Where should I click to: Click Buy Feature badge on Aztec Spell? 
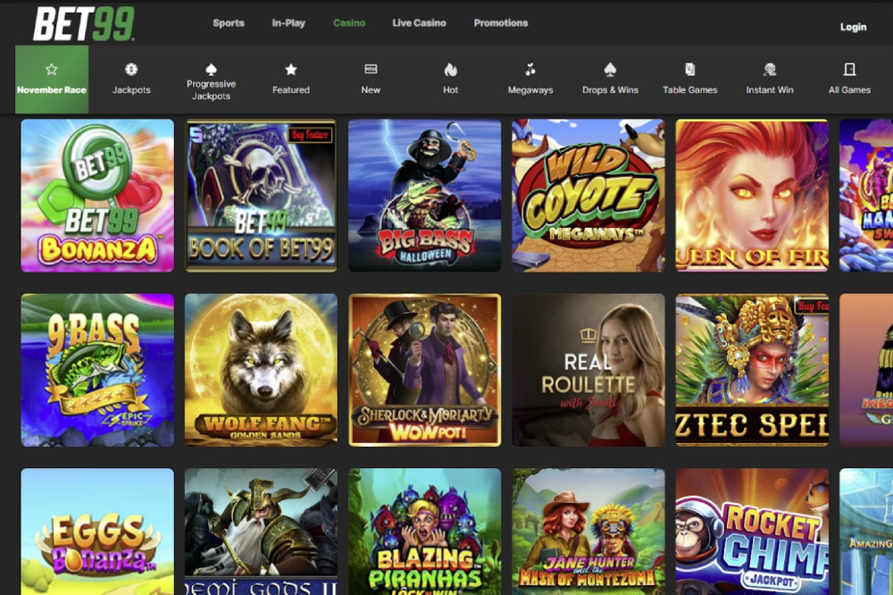pyautogui.click(x=812, y=306)
